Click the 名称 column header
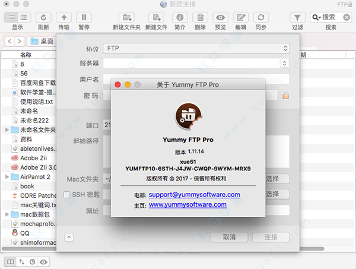The width and height of the screenshot is (356, 269). tap(26, 55)
